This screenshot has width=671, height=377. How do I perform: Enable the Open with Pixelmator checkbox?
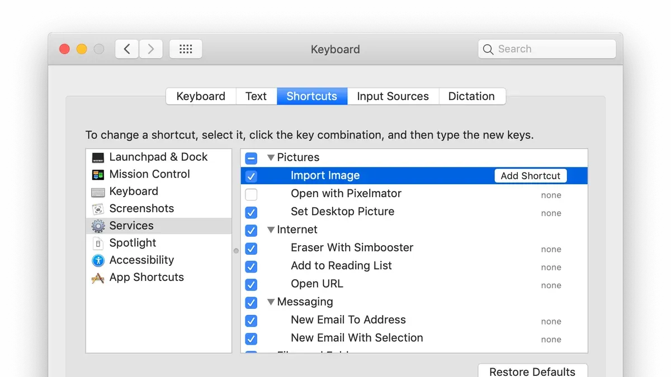point(251,194)
